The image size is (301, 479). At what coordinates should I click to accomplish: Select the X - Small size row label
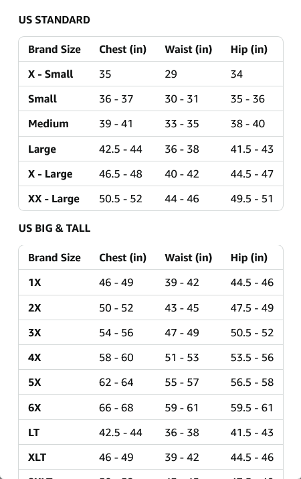pos(51,74)
